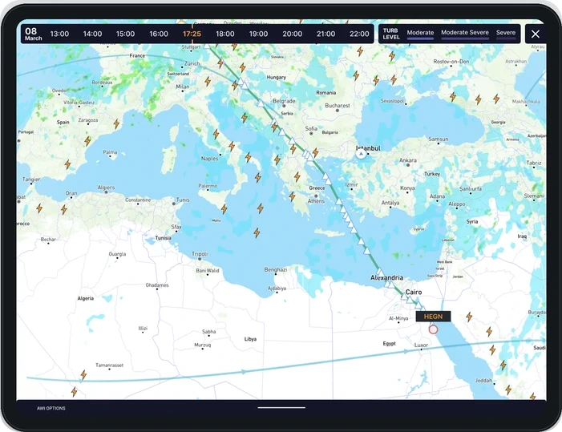Select the red destination circle marker below HEGN
Image resolution: width=562 pixels, height=432 pixels.
(x=434, y=329)
